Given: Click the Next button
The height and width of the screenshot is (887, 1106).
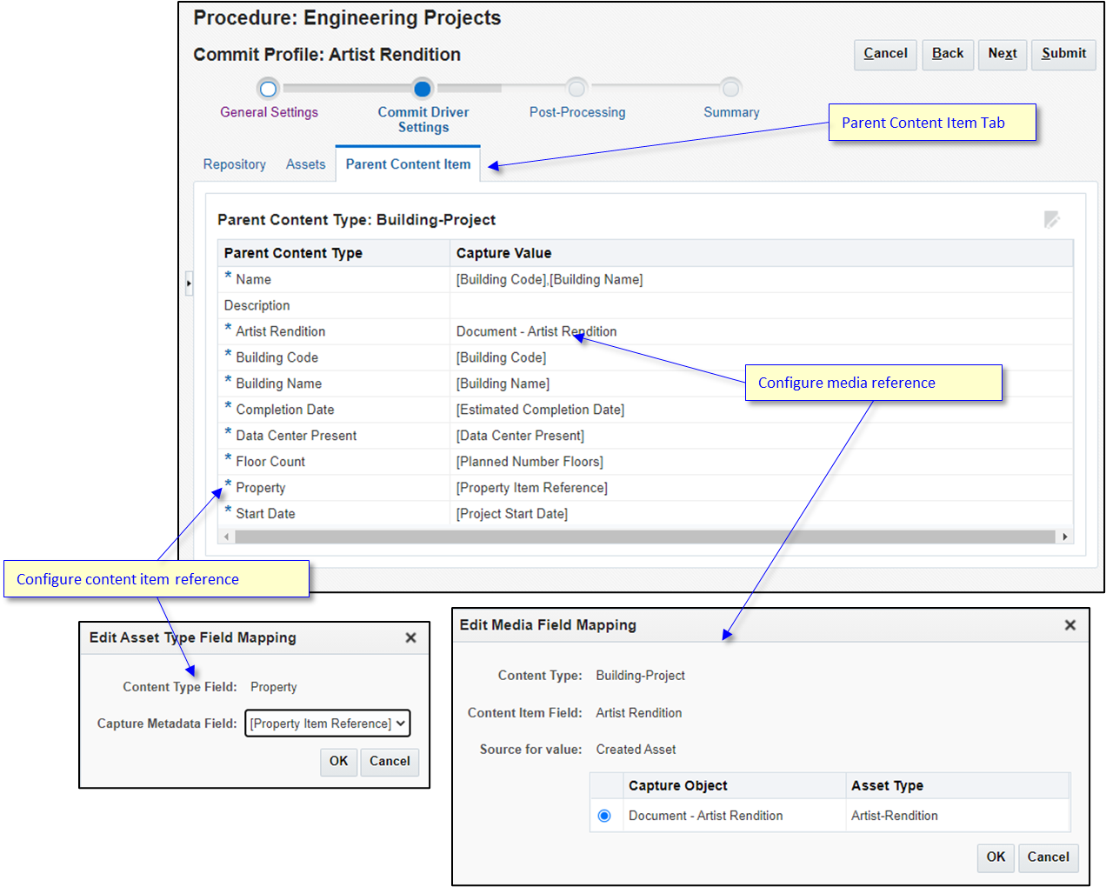Looking at the screenshot, I should click(1002, 54).
